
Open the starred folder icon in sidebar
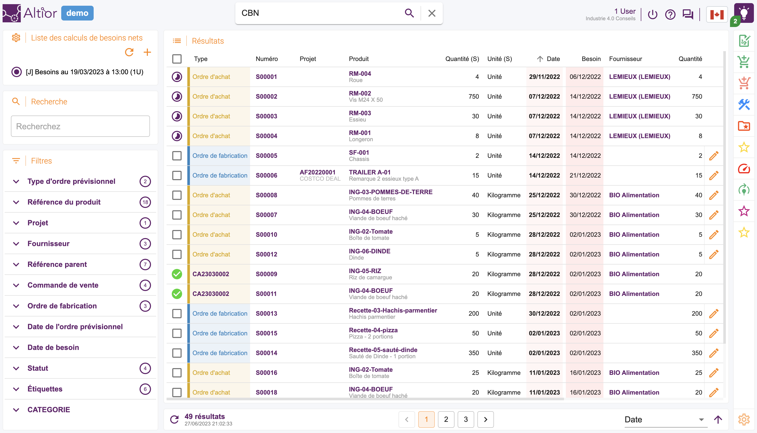(744, 126)
